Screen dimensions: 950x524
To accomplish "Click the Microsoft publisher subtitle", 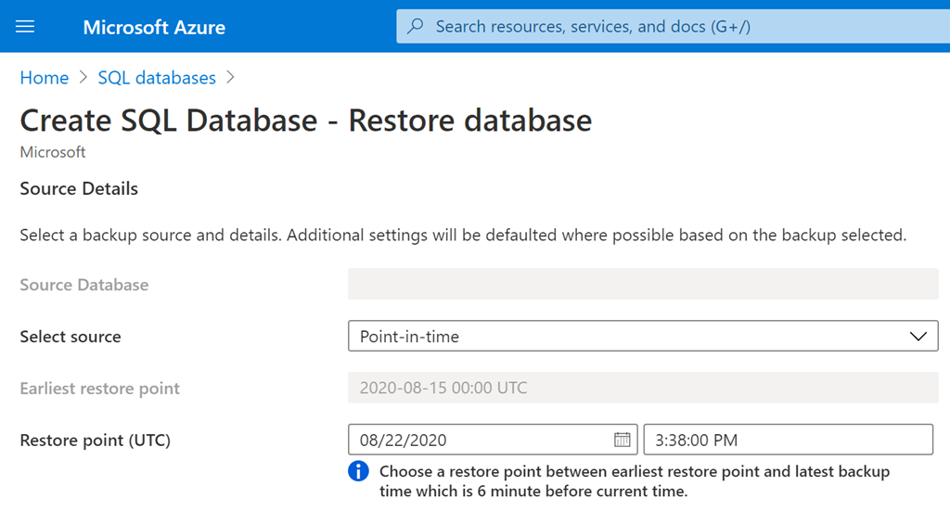I will pyautogui.click(x=53, y=152).
